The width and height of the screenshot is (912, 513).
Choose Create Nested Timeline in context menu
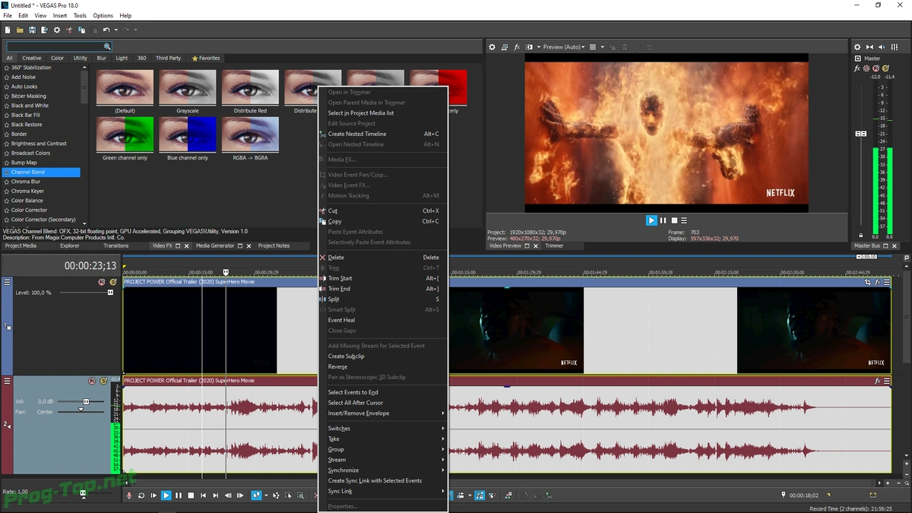point(383,134)
